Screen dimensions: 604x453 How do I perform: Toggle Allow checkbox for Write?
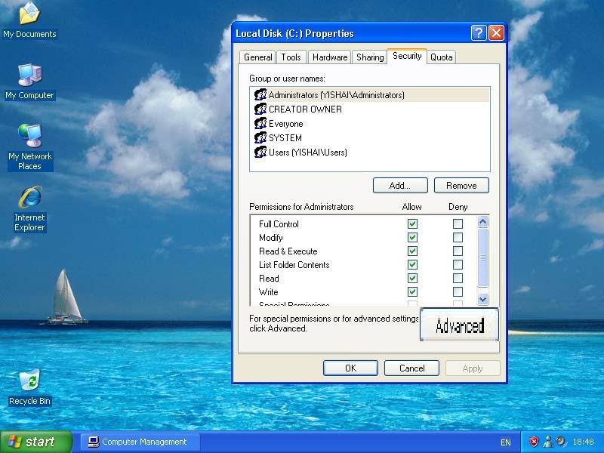[x=412, y=292]
